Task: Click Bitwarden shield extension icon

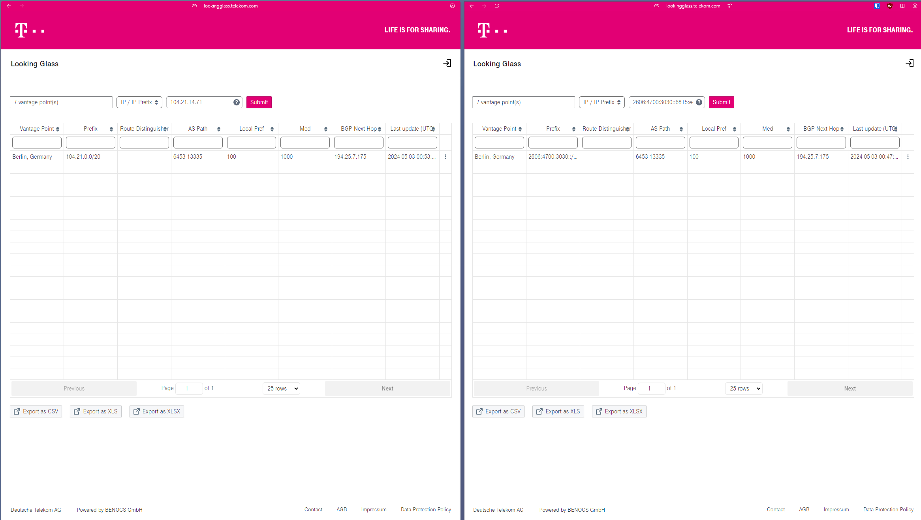Action: (877, 6)
